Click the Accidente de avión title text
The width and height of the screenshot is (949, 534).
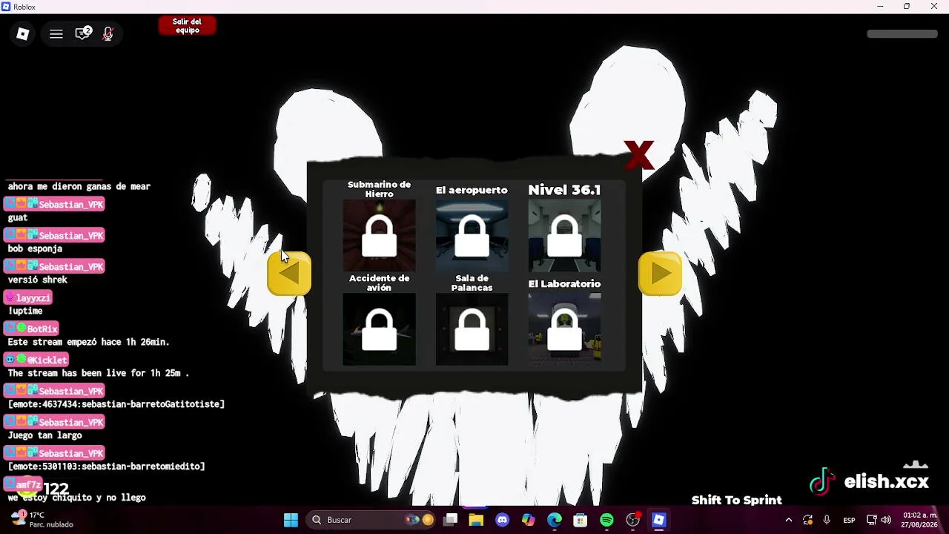click(379, 283)
